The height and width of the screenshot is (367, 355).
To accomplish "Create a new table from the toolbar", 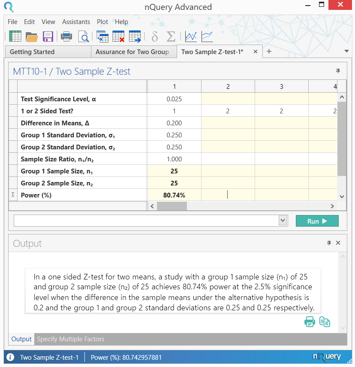I will click(x=15, y=36).
